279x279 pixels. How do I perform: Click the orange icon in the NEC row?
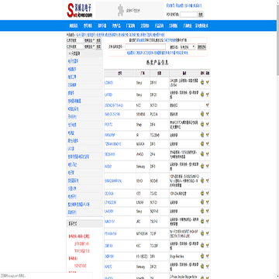tap(208, 105)
